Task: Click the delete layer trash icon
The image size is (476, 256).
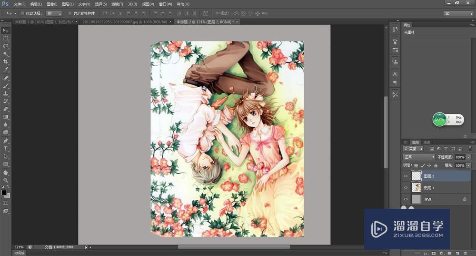Action: coord(465,253)
